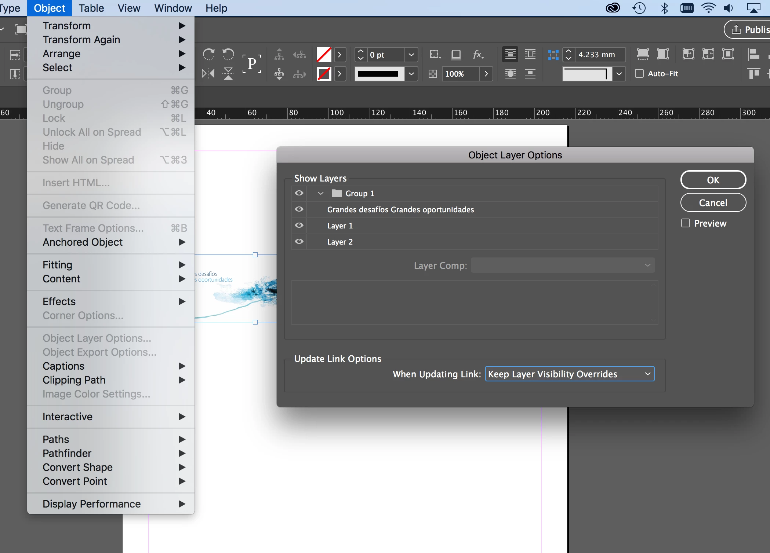
Task: Open the stroke weight dropdown
Action: [411, 55]
